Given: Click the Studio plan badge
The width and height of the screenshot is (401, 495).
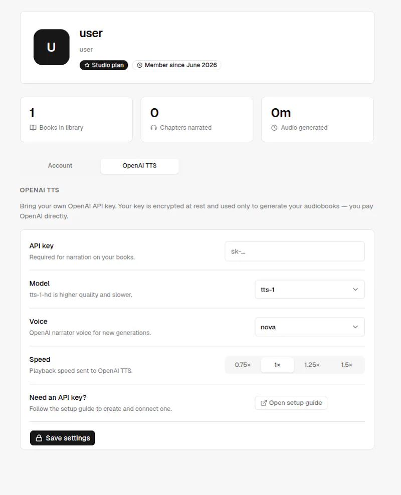Looking at the screenshot, I should point(104,65).
